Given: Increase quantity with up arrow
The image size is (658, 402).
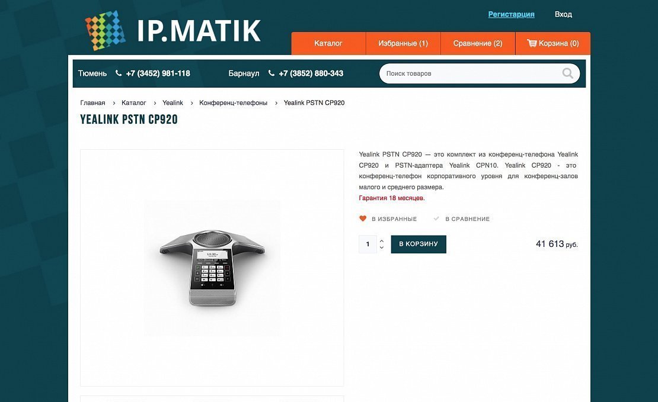Looking at the screenshot, I should pos(381,240).
